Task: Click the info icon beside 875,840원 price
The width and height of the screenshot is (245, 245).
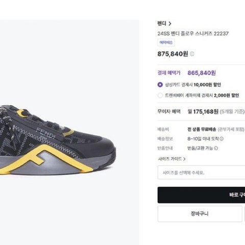Action: tap(192, 54)
